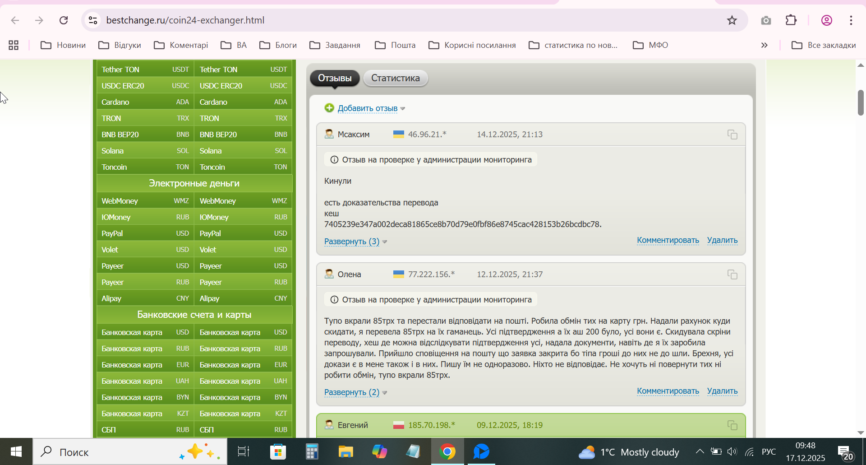Click Комментировать on Мсаксим's review
Image resolution: width=866 pixels, height=465 pixels.
click(x=668, y=240)
